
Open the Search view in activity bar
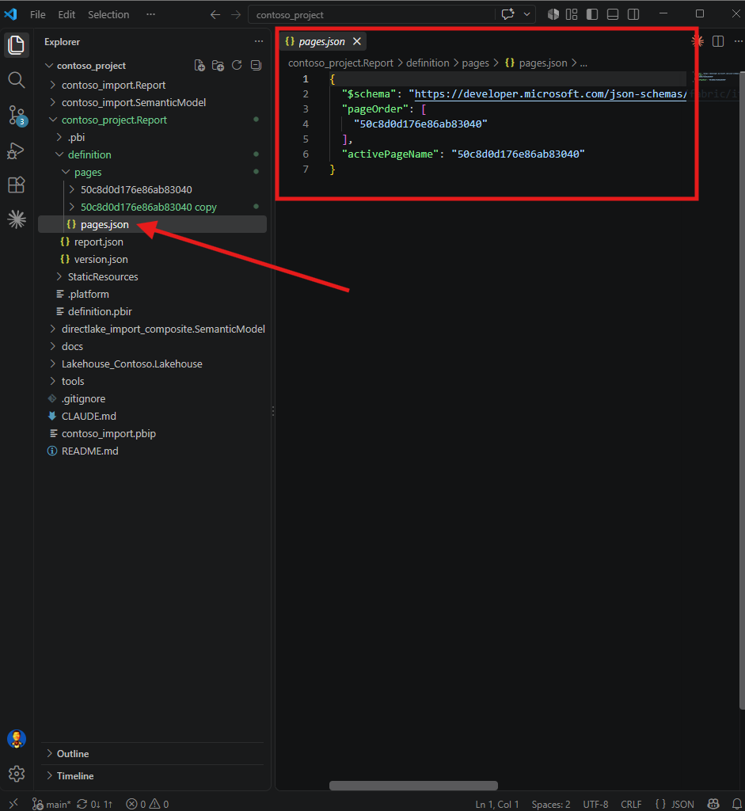(17, 80)
